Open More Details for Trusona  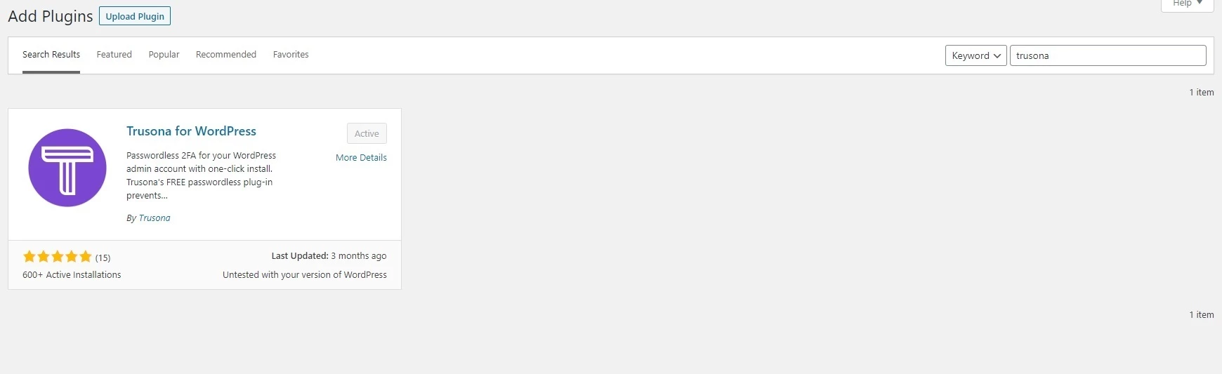[361, 158]
